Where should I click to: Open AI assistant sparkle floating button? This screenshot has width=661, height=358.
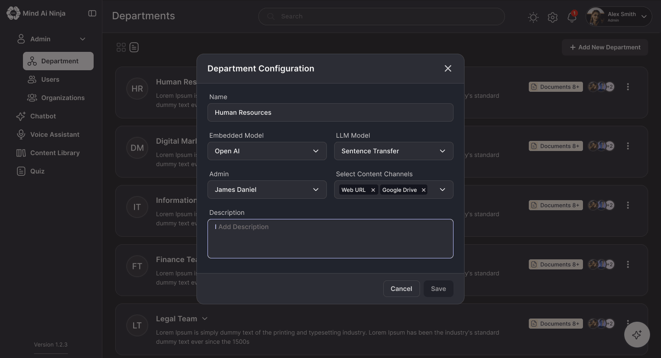point(637,335)
